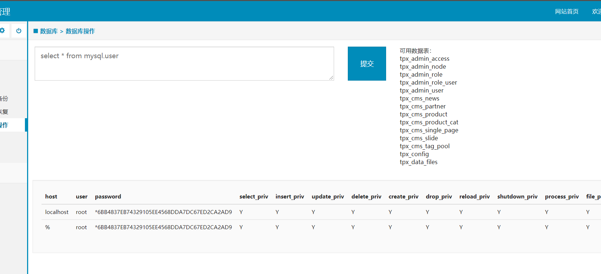Select the password hash in % row
The image size is (601, 274).
[163, 227]
